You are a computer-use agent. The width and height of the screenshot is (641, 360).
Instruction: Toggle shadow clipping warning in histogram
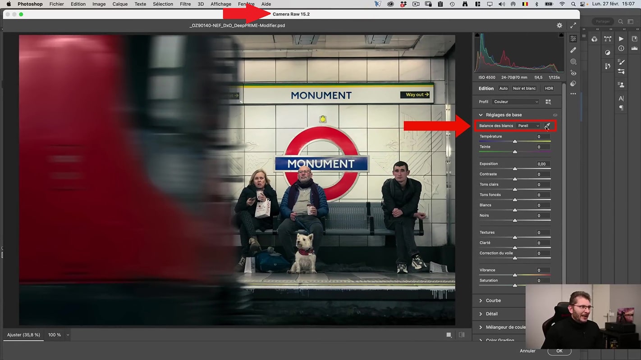click(476, 35)
